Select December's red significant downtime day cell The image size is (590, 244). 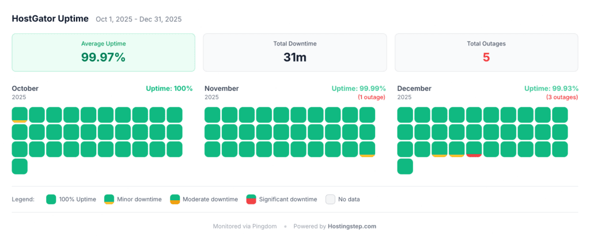[x=474, y=149]
